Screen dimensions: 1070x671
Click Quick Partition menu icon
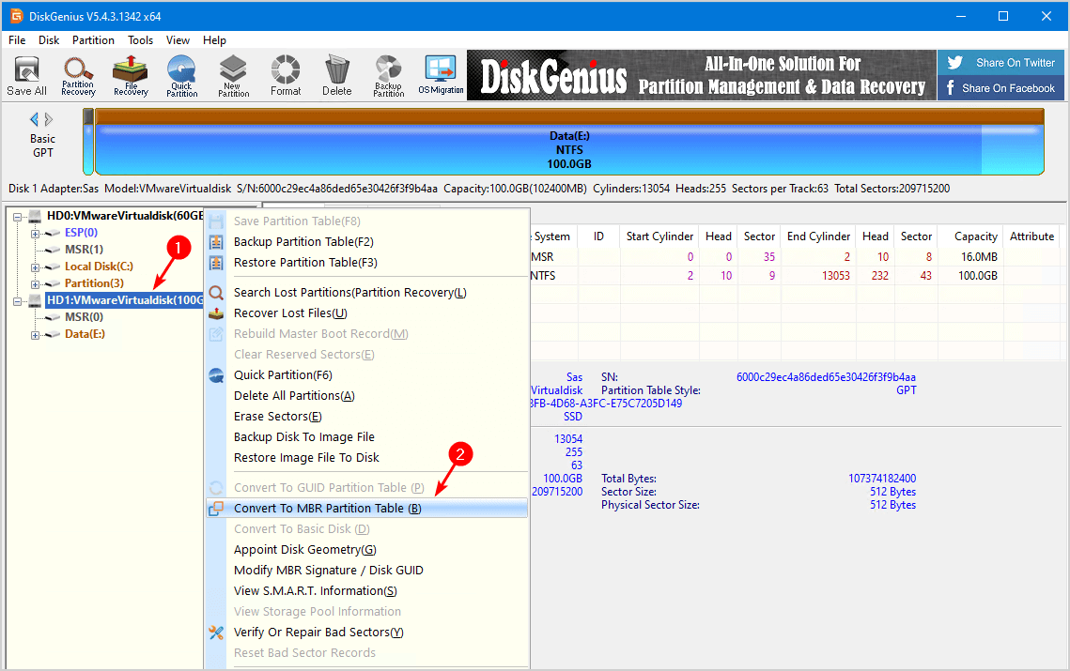[216, 375]
